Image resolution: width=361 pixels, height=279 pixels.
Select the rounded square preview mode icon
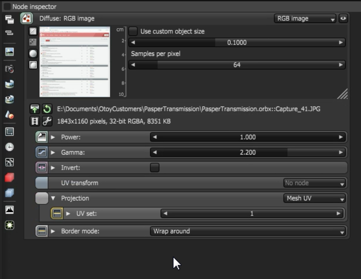(x=33, y=65)
